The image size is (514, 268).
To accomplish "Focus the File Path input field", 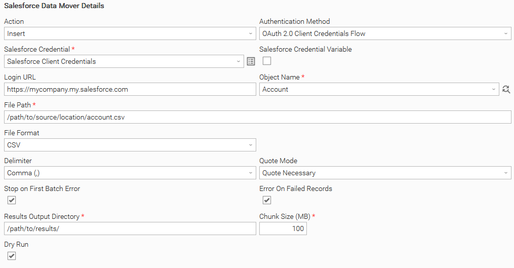I will pos(258,117).
